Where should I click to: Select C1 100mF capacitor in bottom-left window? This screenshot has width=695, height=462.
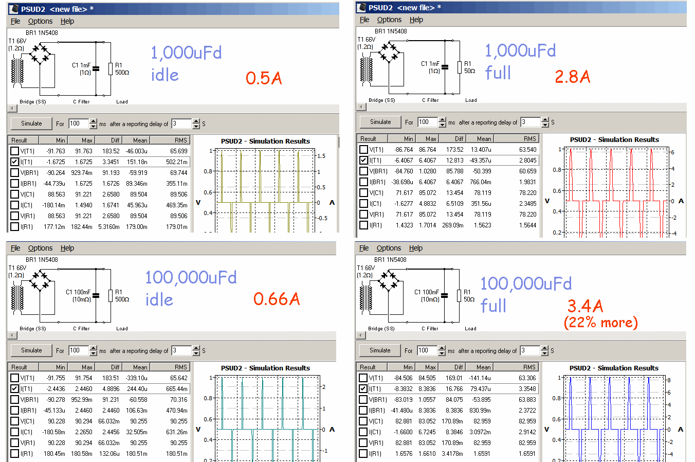(96, 295)
